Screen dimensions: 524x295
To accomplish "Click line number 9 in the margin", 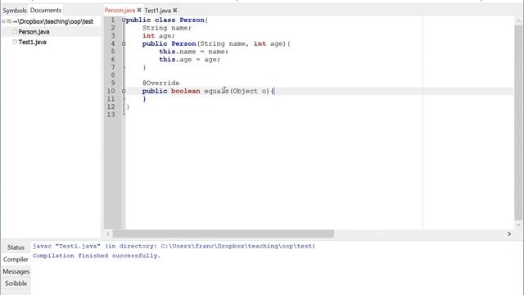I will 113,83.
